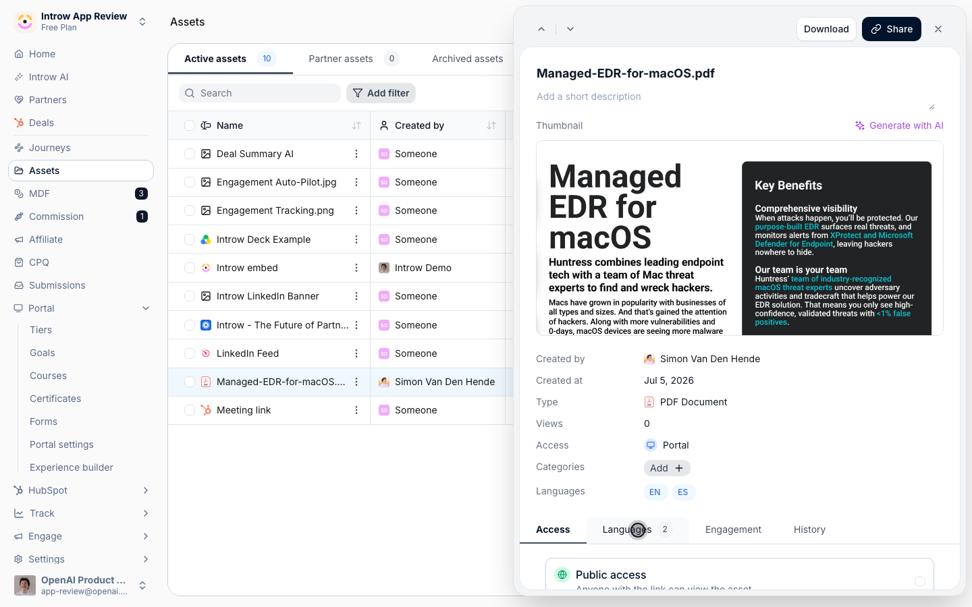The width and height of the screenshot is (972, 607).
Task: Open row options for Managed-EDR-for-macOS
Action: click(x=356, y=382)
